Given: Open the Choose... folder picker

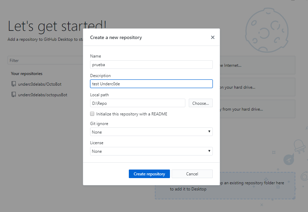Looking at the screenshot, I should point(200,103).
